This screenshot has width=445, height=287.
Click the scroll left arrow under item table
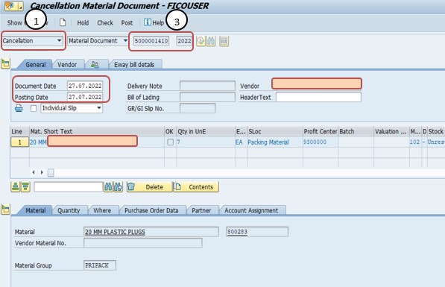point(34,172)
